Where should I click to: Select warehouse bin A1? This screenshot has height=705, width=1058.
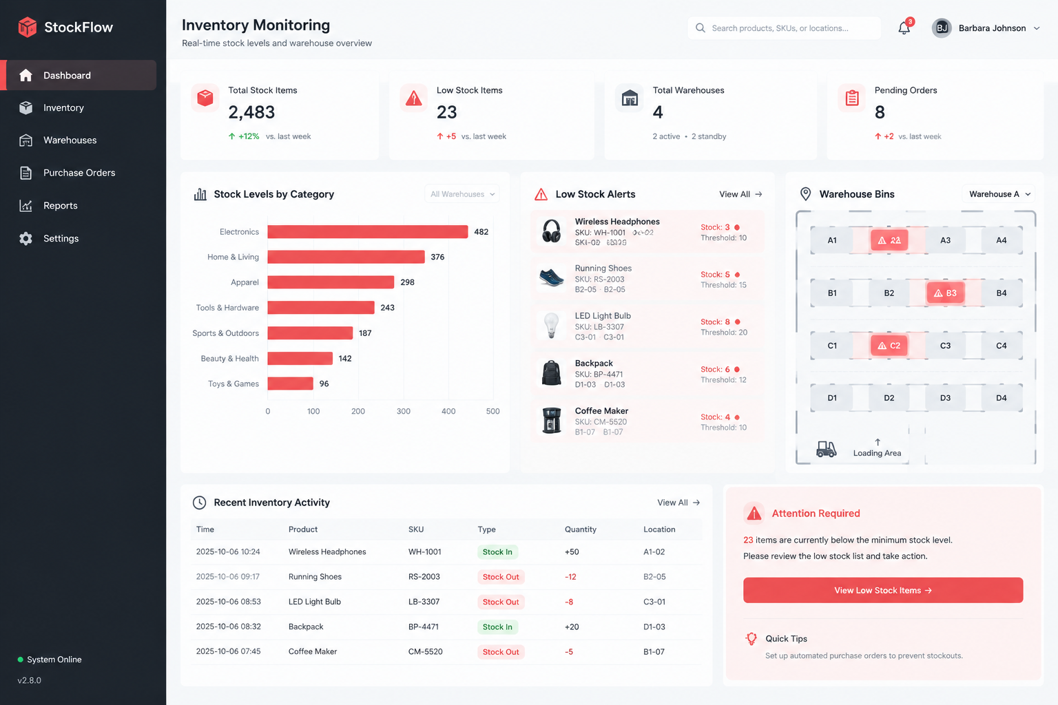(x=832, y=240)
